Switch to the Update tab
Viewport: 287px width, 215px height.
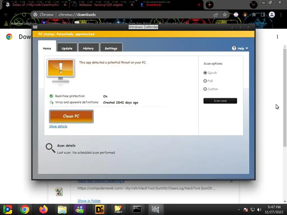pyautogui.click(x=67, y=48)
